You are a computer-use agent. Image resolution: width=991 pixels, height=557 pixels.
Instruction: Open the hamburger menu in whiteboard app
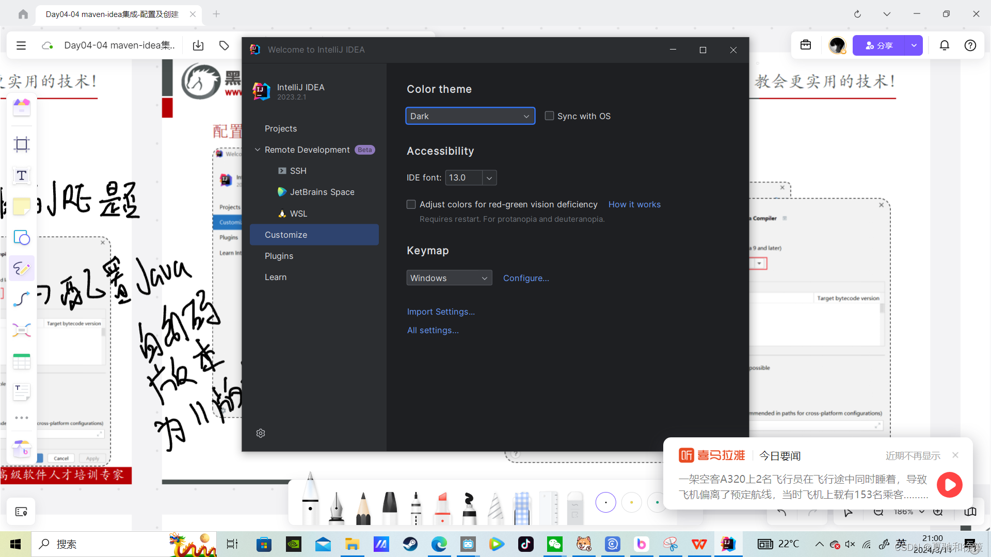(21, 45)
